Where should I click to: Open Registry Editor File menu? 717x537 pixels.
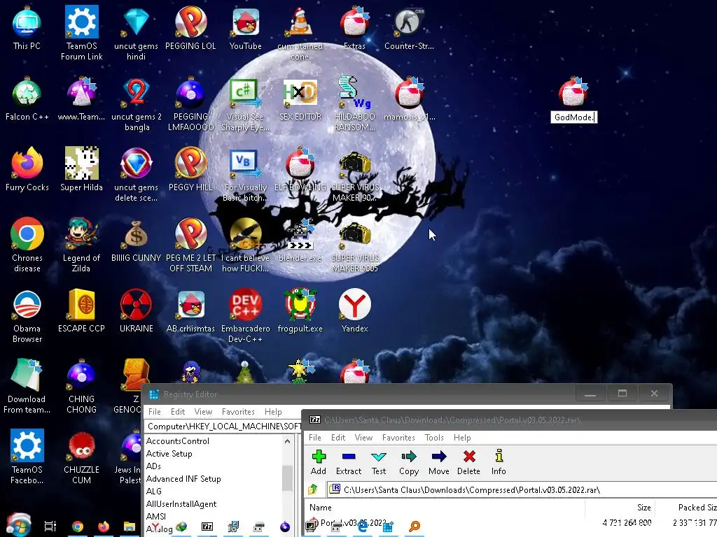tap(155, 411)
